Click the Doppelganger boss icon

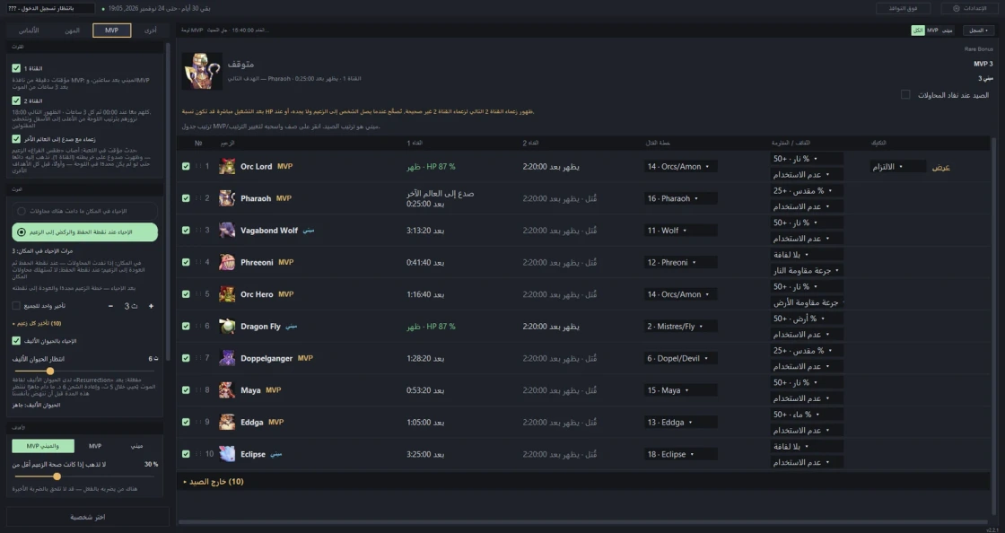pyautogui.click(x=227, y=358)
